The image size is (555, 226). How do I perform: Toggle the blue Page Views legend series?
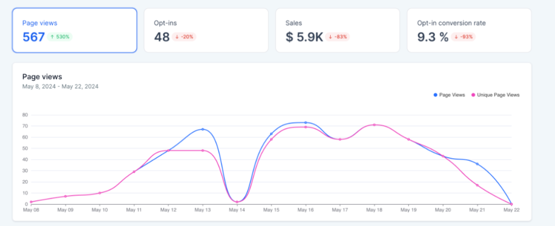(449, 95)
